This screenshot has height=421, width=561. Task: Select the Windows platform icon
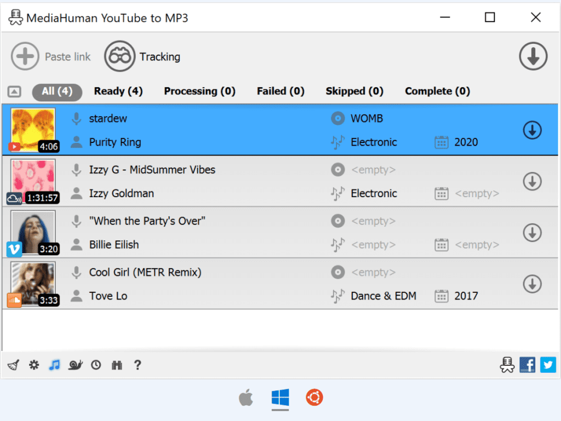tap(280, 397)
